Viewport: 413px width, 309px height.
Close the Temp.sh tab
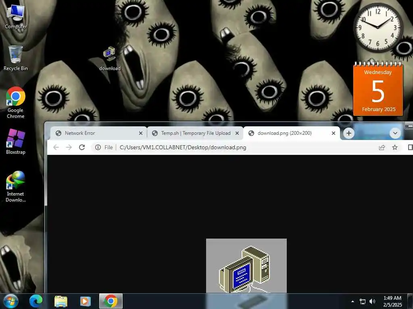pos(237,133)
